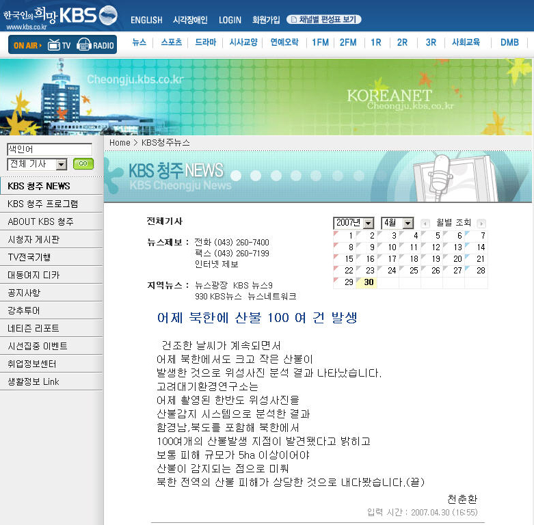The image size is (534, 525).
Task: Open 회원가입 sign-up link
Action: tap(266, 20)
